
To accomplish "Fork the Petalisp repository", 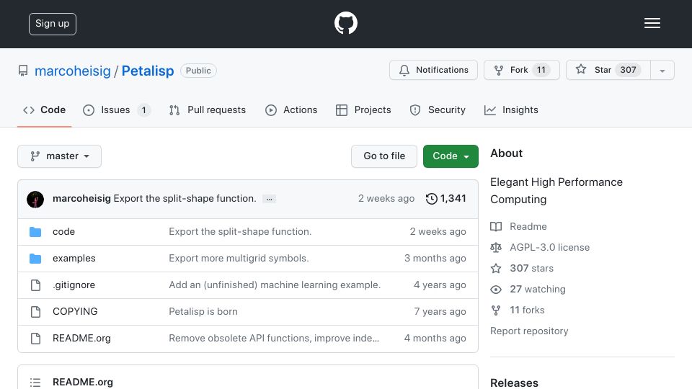I will coord(522,70).
